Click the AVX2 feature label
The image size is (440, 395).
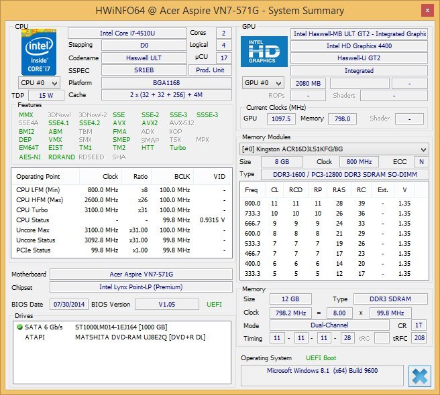tap(150, 123)
